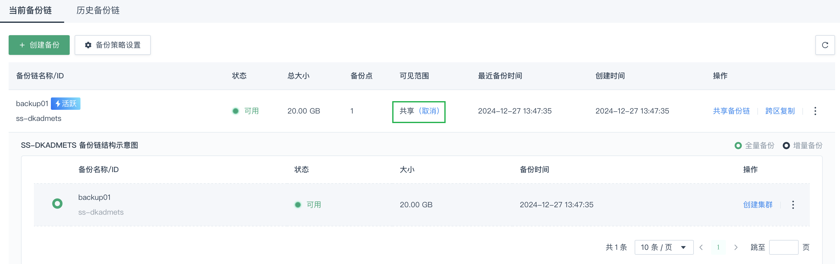The height and width of the screenshot is (264, 840).
Task: Switch to 历史备份链 tab
Action: tap(98, 10)
